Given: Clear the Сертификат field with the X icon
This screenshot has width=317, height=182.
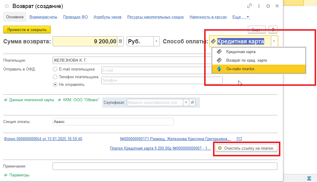Looking at the screenshot, I should (186, 102).
